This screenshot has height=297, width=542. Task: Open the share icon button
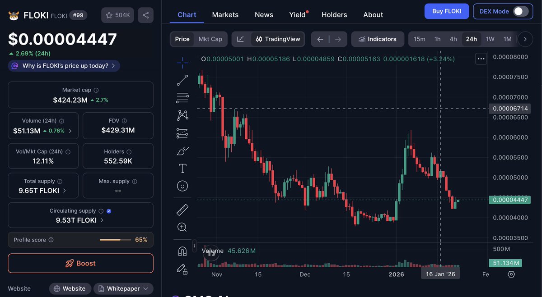[145, 15]
